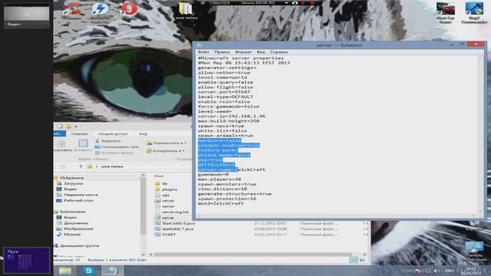This screenshot has width=491, height=276.
Task: Select the ops file in file list
Action: click(x=166, y=195)
